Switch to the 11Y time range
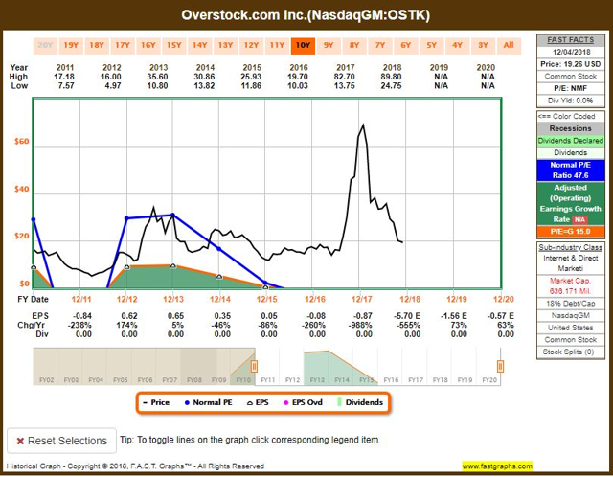Screen dimensions: 613x477 [277, 45]
